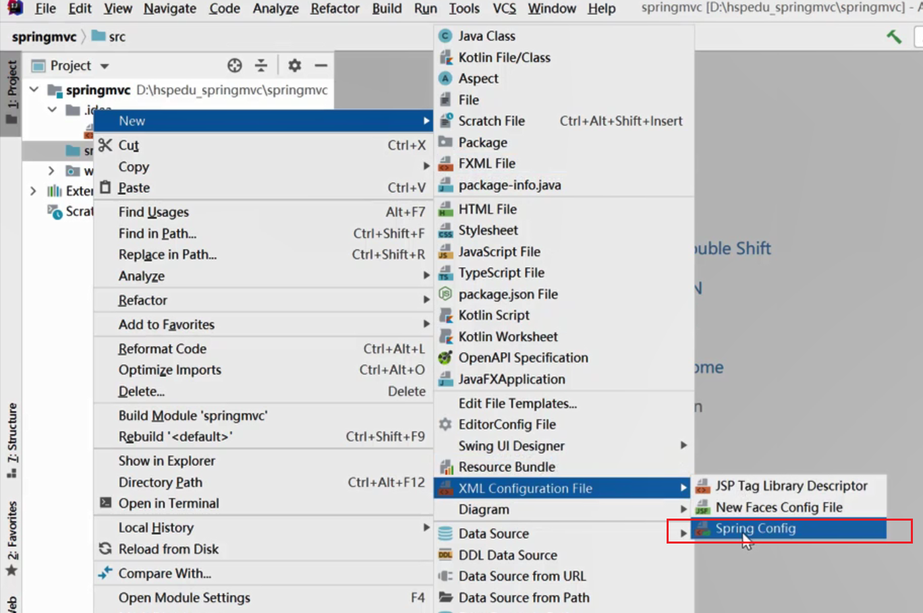Expand the Swing UI Designer submenu arrow

(683, 445)
